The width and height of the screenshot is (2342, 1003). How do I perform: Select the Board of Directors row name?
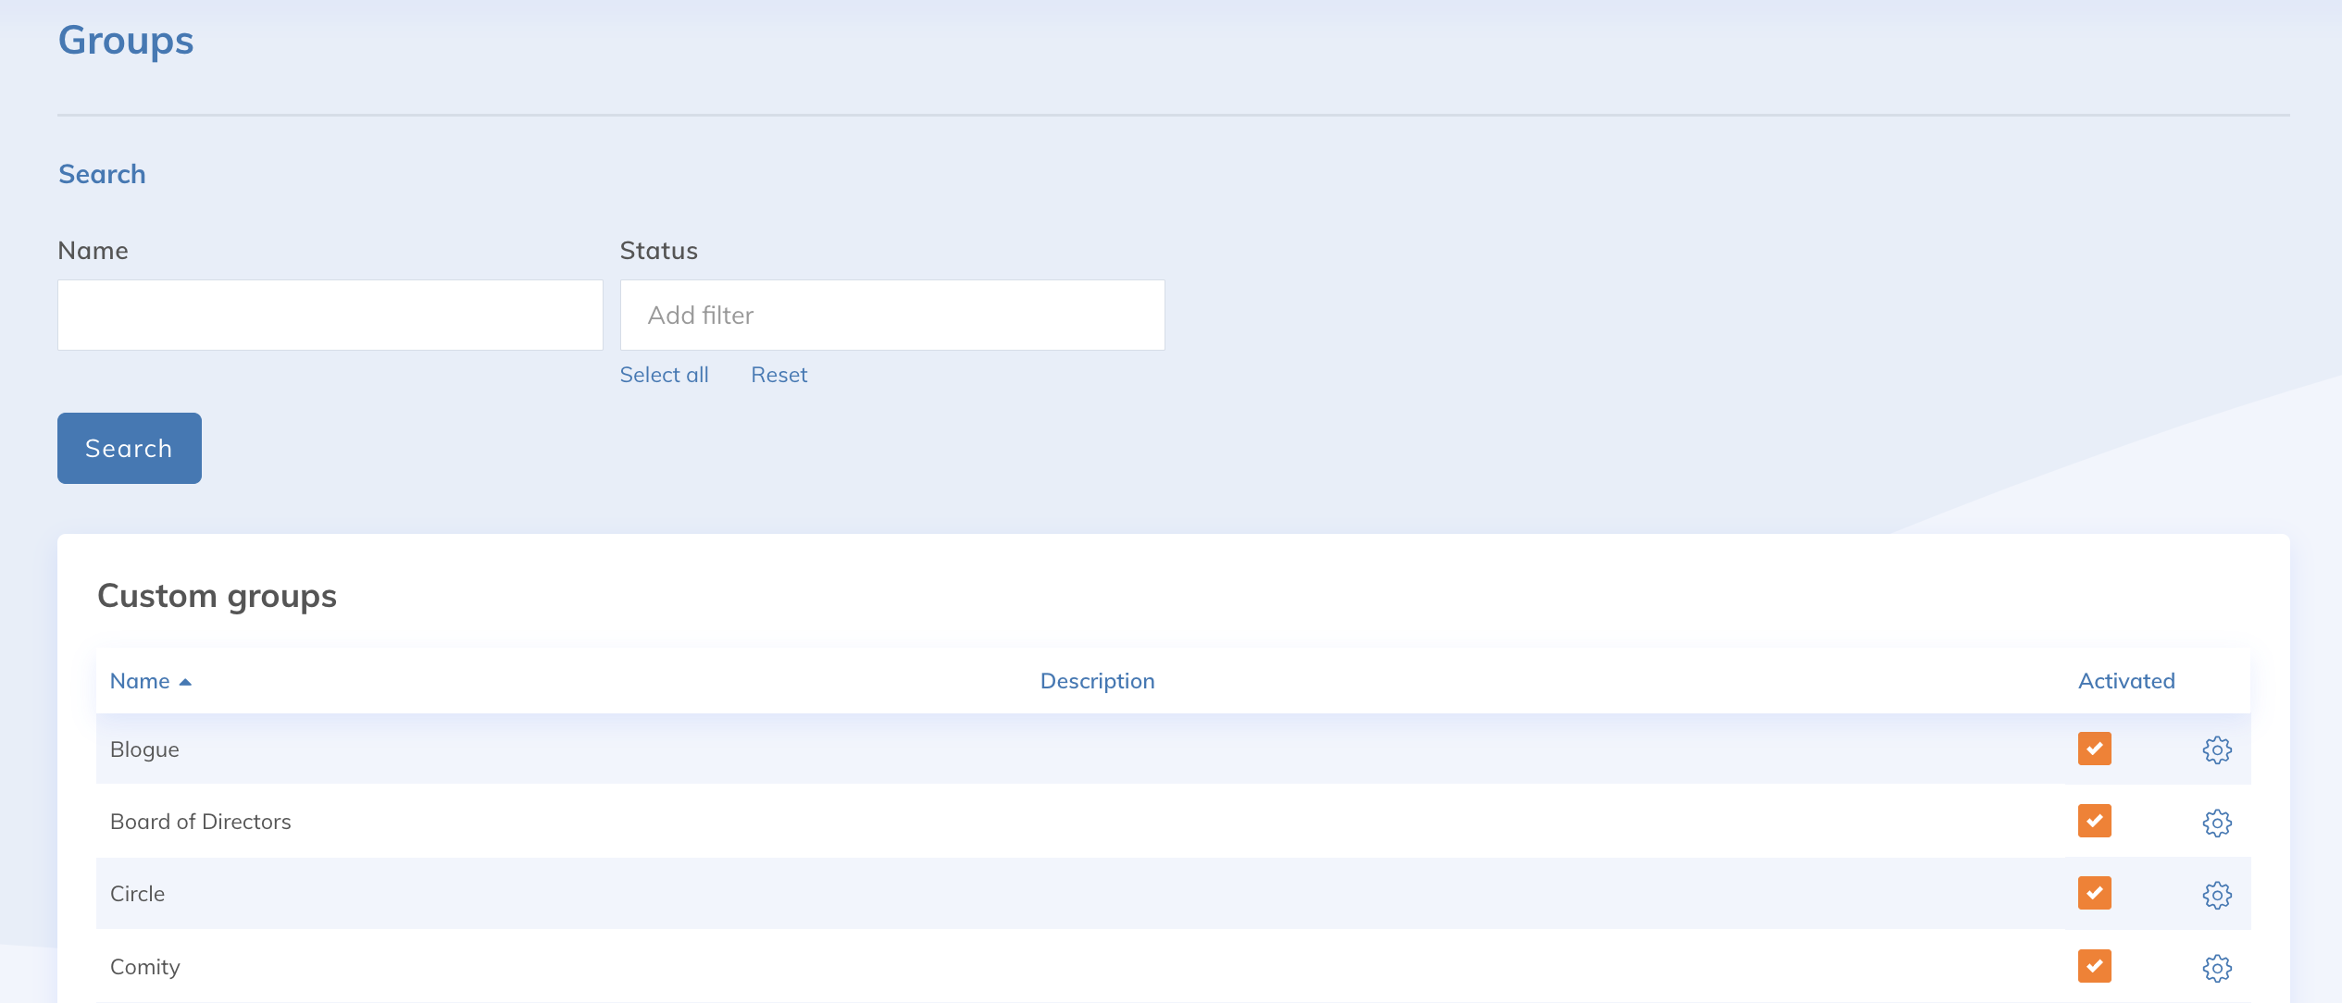coord(200,822)
